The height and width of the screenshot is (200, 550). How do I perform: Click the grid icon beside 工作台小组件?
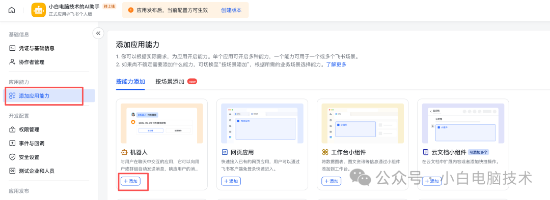pyautogui.click(x=325, y=152)
